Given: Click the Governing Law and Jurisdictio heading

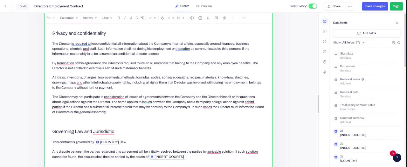Looking at the screenshot, I should [x=83, y=131].
